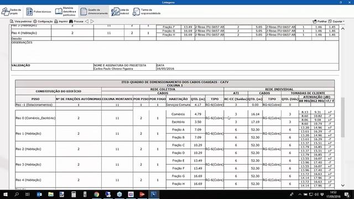Screen dimensions: 354x199
Task: Open the Calculator from the taskbar
Action: click(x=74, y=194)
